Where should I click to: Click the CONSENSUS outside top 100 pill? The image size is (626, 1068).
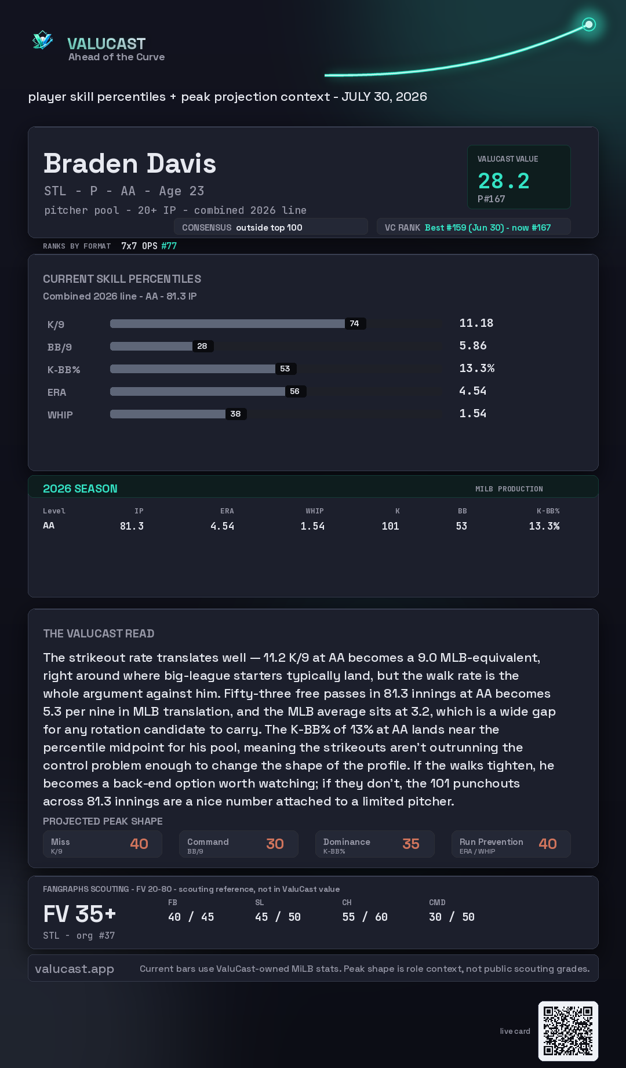coord(271,227)
